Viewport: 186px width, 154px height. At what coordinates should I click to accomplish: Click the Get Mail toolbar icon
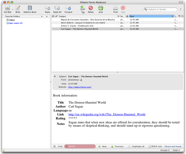7,8
